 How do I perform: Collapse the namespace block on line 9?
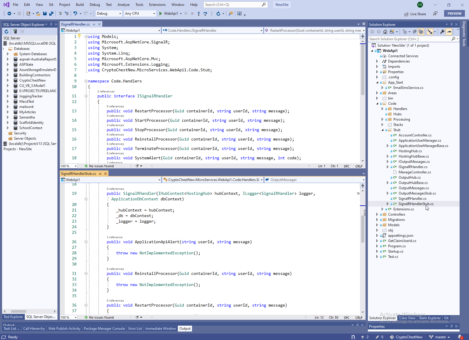coord(86,81)
